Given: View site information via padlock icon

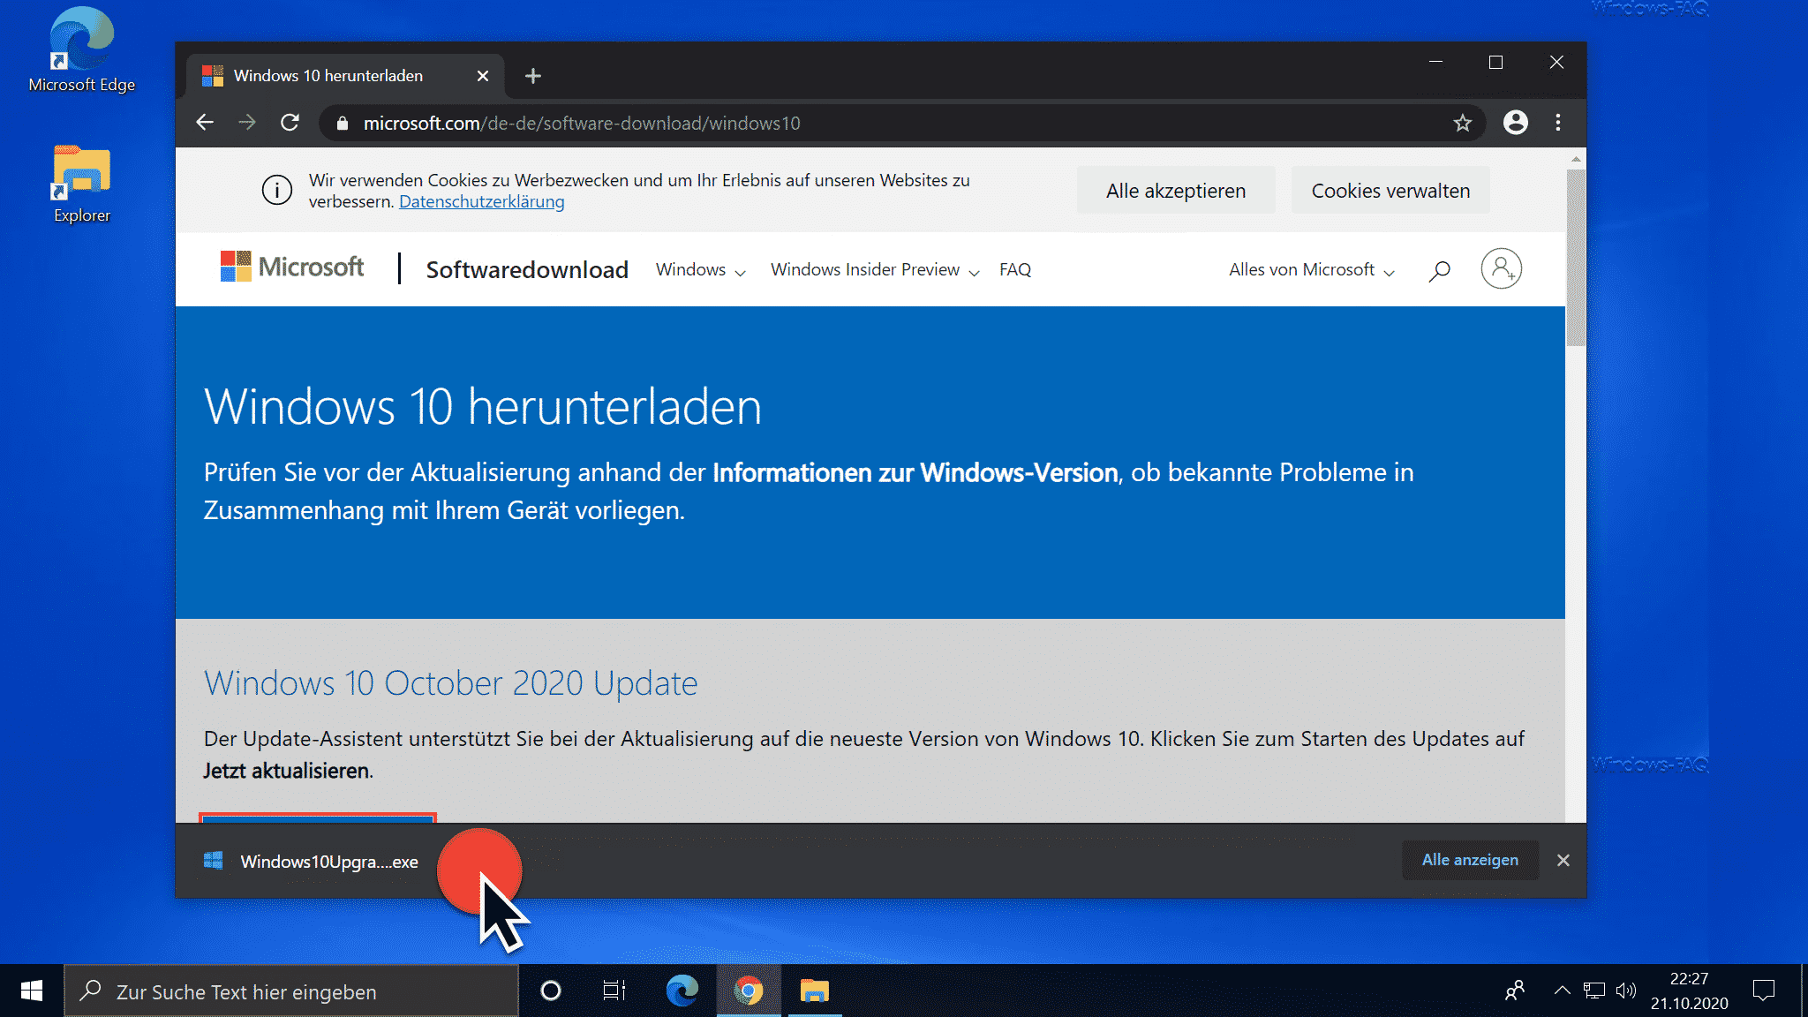Looking at the screenshot, I should coord(343,124).
